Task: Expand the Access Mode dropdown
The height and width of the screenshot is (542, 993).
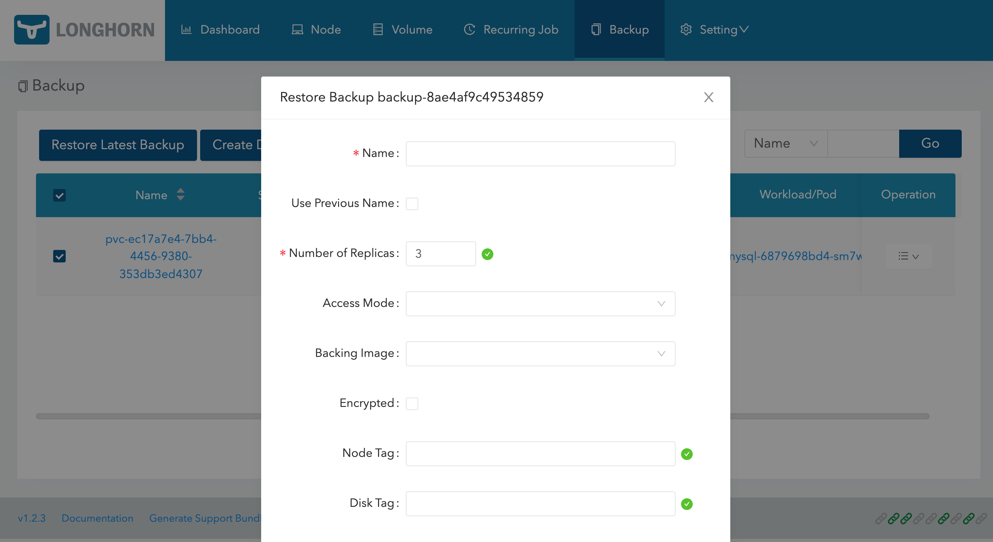Action: [540, 304]
